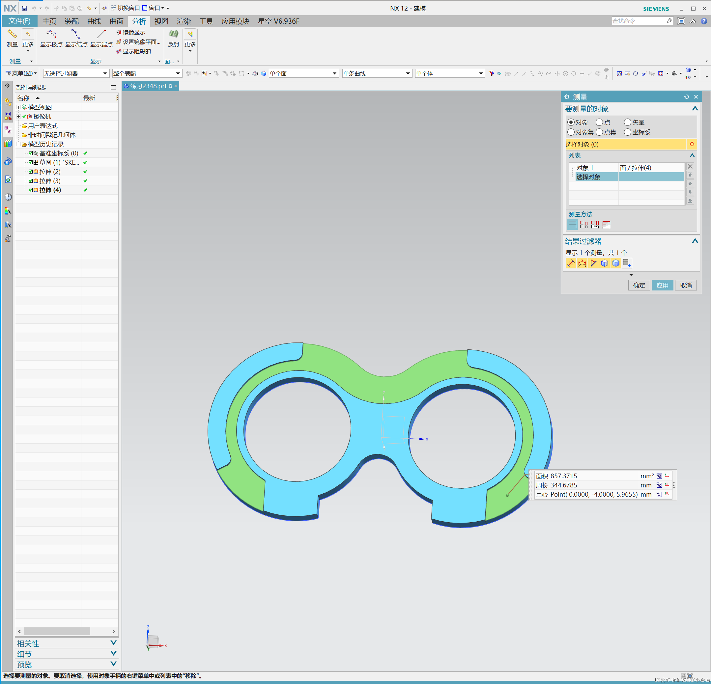Click the Save icon in title bar
Screen dimensions: 711x684
pyautogui.click(x=24, y=8)
